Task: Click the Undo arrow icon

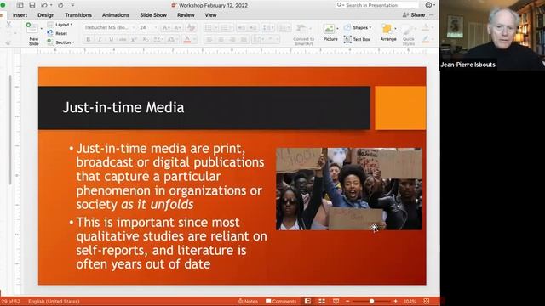Action: pyautogui.click(x=43, y=5)
